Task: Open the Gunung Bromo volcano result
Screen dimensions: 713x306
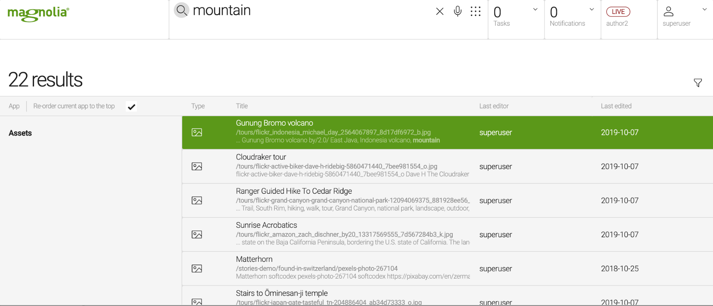Action: coord(274,123)
